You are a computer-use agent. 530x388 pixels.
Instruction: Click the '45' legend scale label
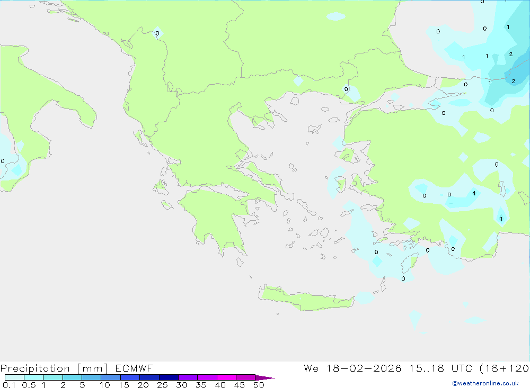tap(240, 385)
